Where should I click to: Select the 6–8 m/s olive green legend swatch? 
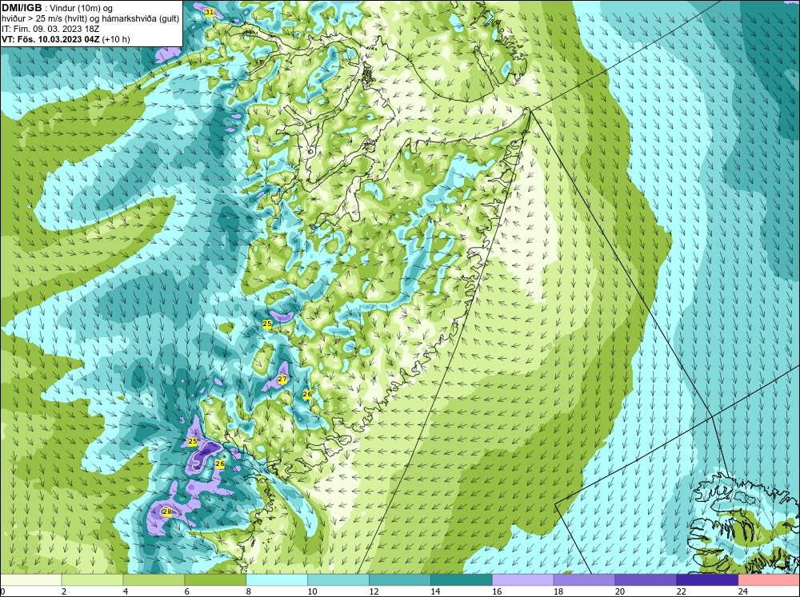[x=215, y=580]
